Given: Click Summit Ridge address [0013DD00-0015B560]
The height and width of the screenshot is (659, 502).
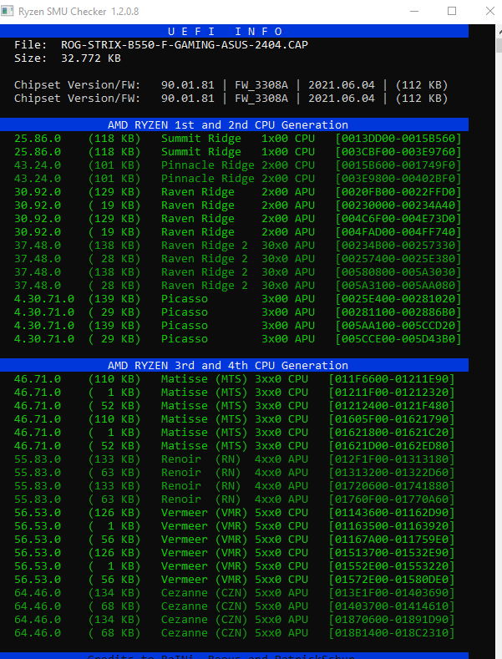Looking at the screenshot, I should tap(398, 139).
